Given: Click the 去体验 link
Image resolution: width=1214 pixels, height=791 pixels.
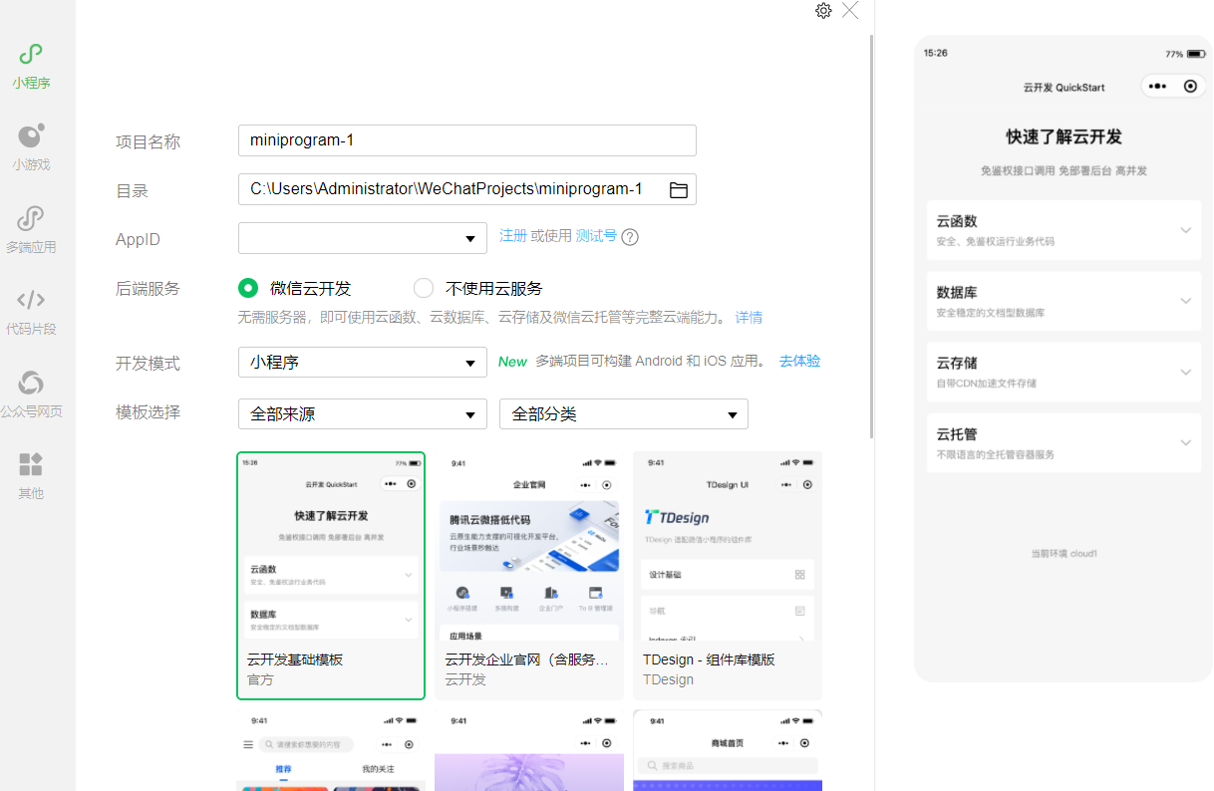Looking at the screenshot, I should [x=800, y=361].
